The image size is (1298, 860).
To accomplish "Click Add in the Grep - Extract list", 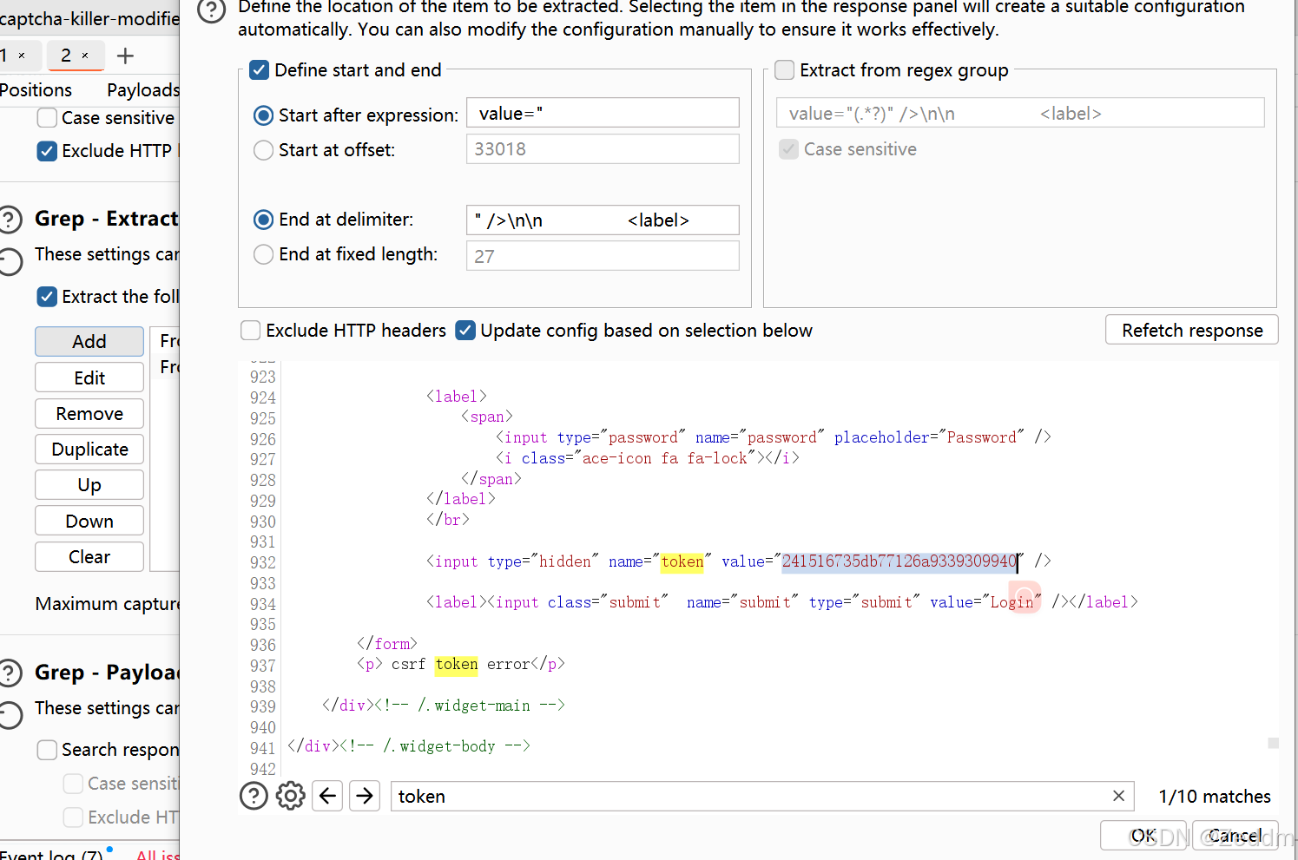I will [x=89, y=342].
